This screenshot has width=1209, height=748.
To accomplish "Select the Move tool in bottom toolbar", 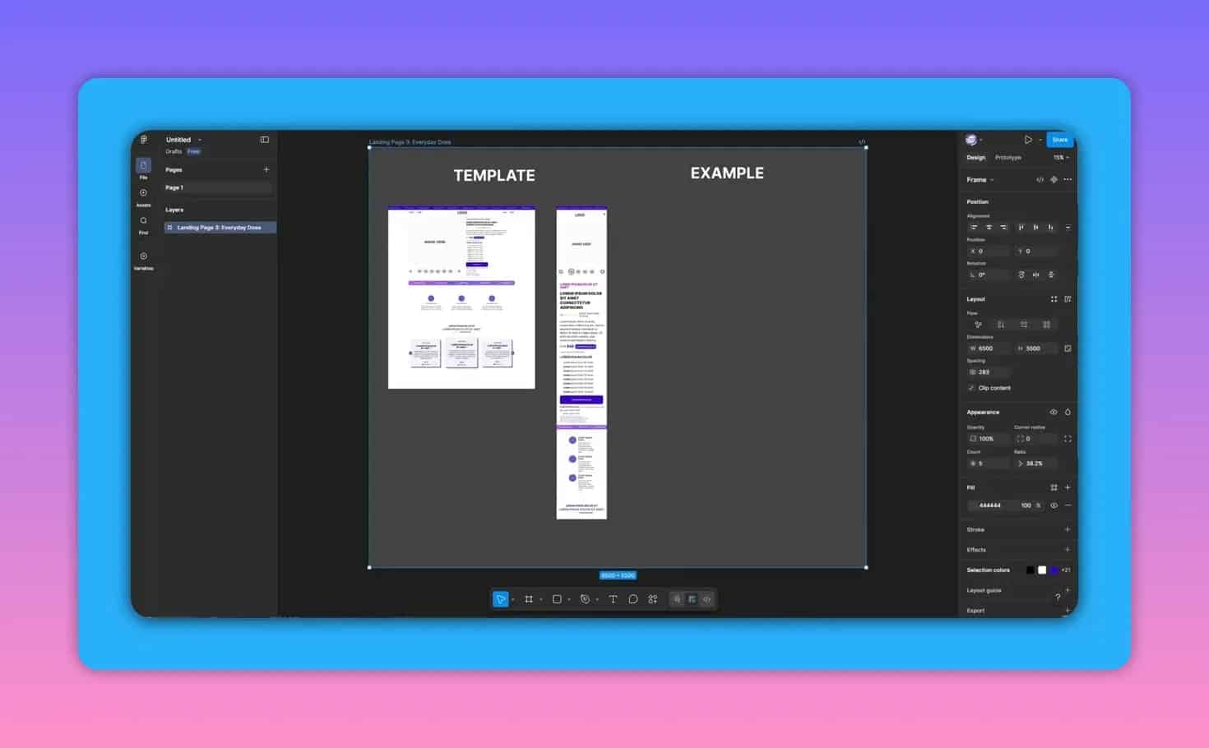I will point(500,599).
